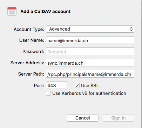Click the 'Add a CalDAV account' heading
This screenshot has height=129, width=142.
tap(46, 12)
